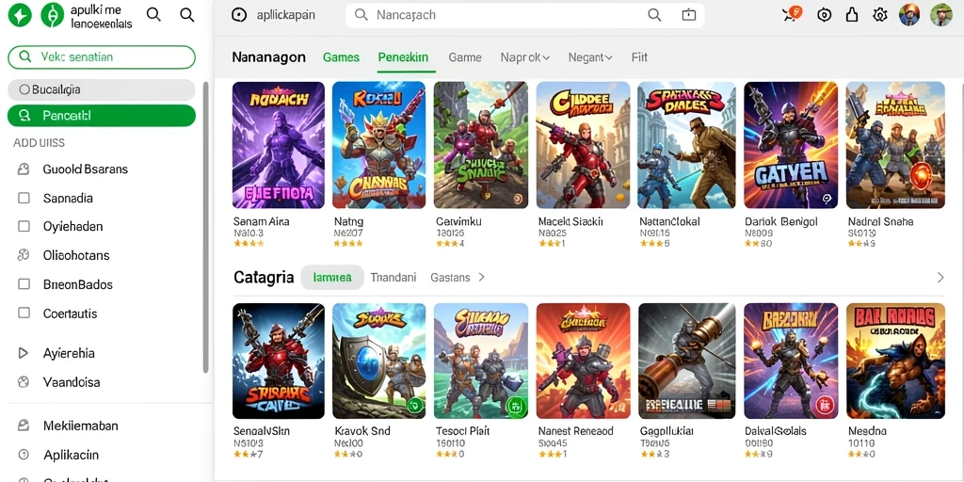Click the green lightning logo icon
Viewport: 964px width, 482px height.
(20, 15)
